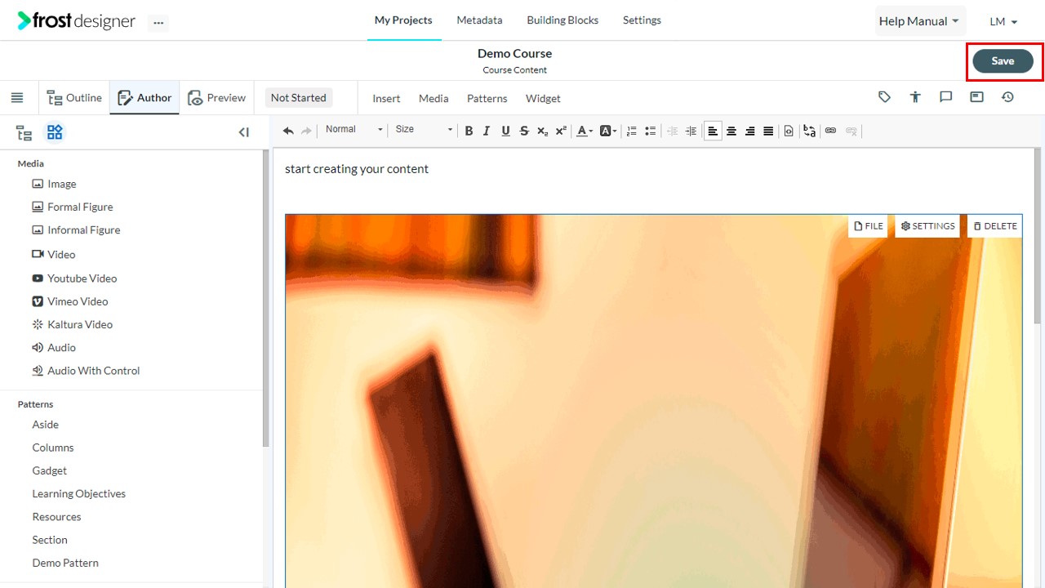Open the Preview view

pyautogui.click(x=216, y=98)
